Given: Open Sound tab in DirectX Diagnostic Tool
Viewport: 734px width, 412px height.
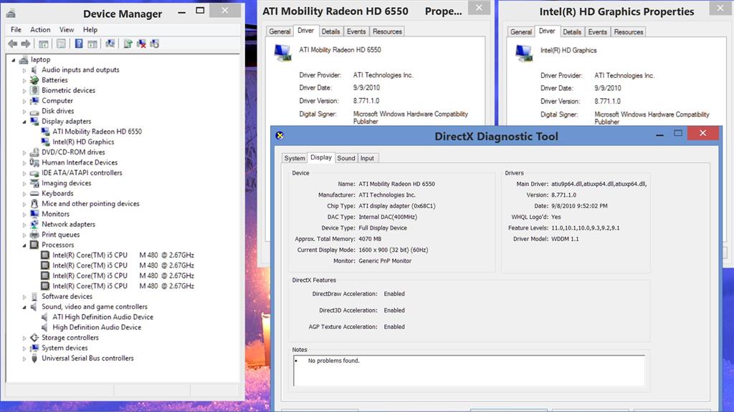Looking at the screenshot, I should 346,158.
